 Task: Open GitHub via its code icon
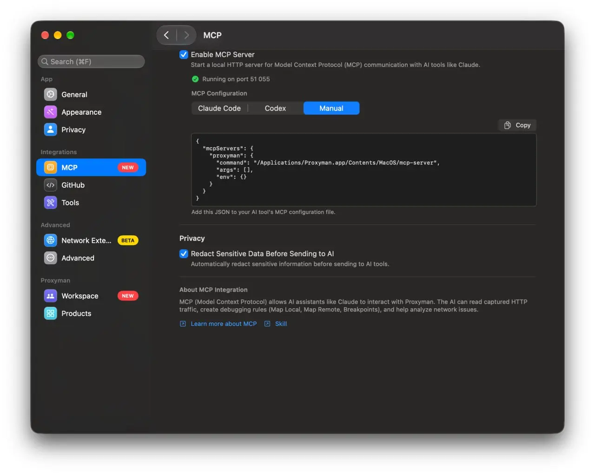pos(51,185)
